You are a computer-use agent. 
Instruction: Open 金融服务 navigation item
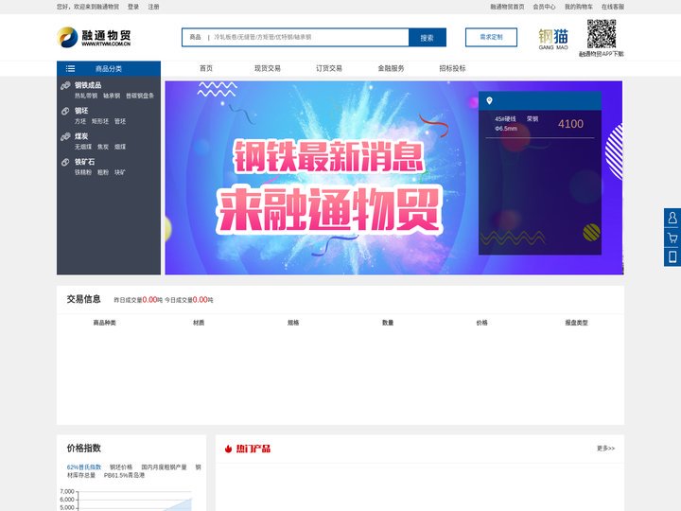(391, 69)
